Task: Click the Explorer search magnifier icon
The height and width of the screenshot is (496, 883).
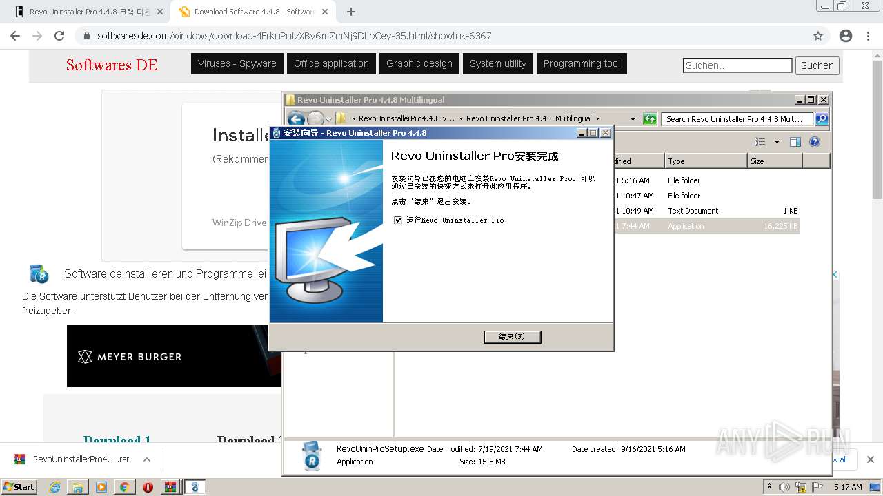Action: tap(822, 118)
